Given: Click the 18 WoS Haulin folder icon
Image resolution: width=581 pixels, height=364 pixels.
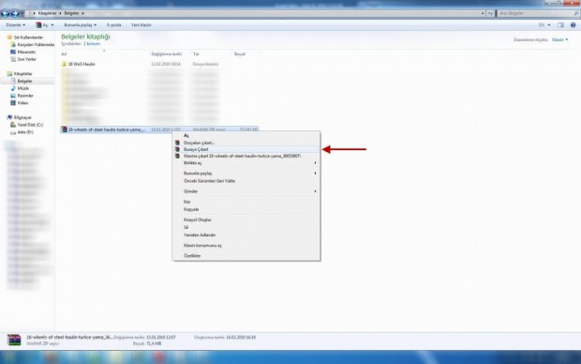Looking at the screenshot, I should [x=64, y=64].
